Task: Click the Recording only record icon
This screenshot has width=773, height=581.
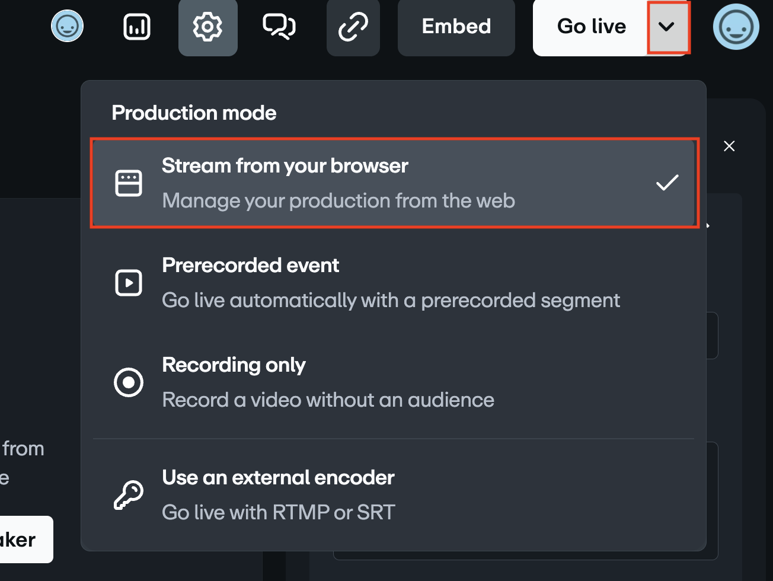Action: pos(128,382)
